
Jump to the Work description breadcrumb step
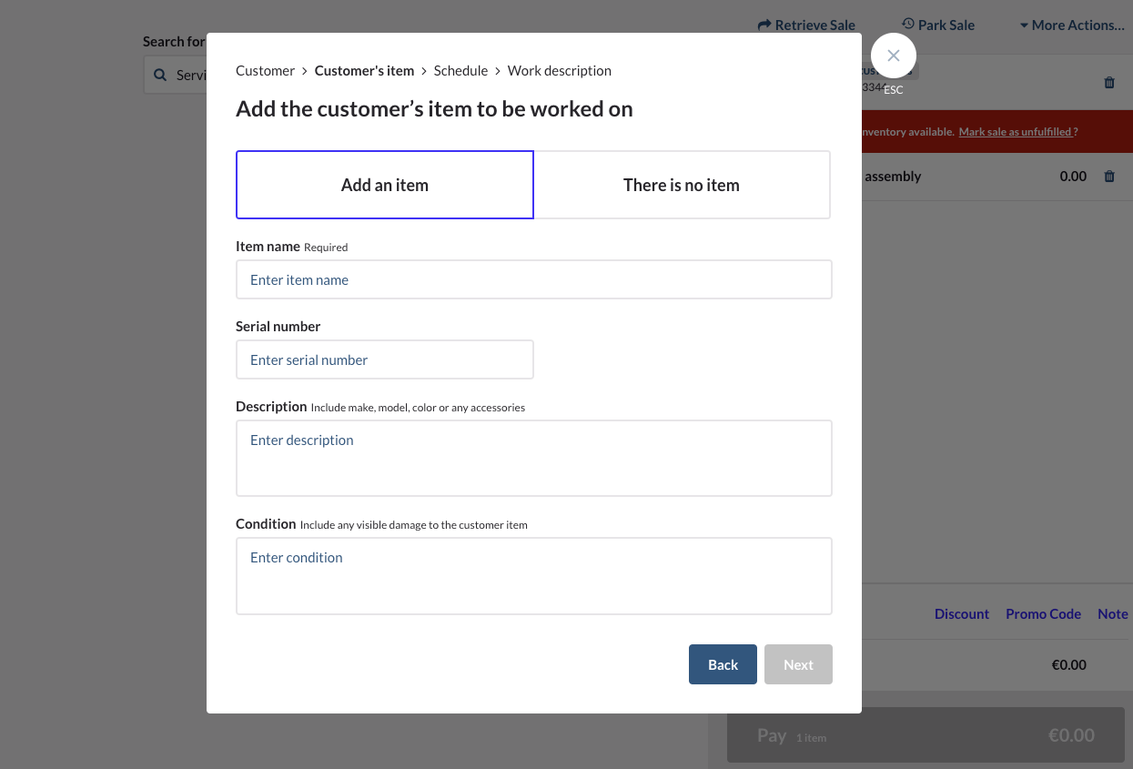pos(560,70)
